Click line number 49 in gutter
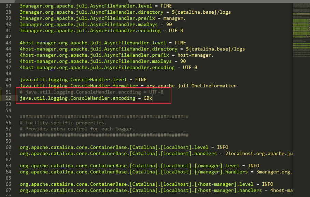Viewport: 310px width, 197px height. tap(8, 80)
